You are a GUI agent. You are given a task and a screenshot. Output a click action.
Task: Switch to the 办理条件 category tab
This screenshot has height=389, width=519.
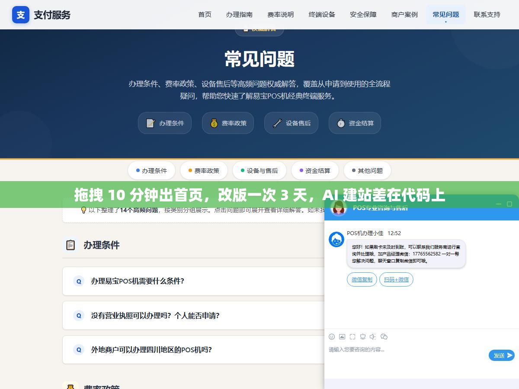151,171
